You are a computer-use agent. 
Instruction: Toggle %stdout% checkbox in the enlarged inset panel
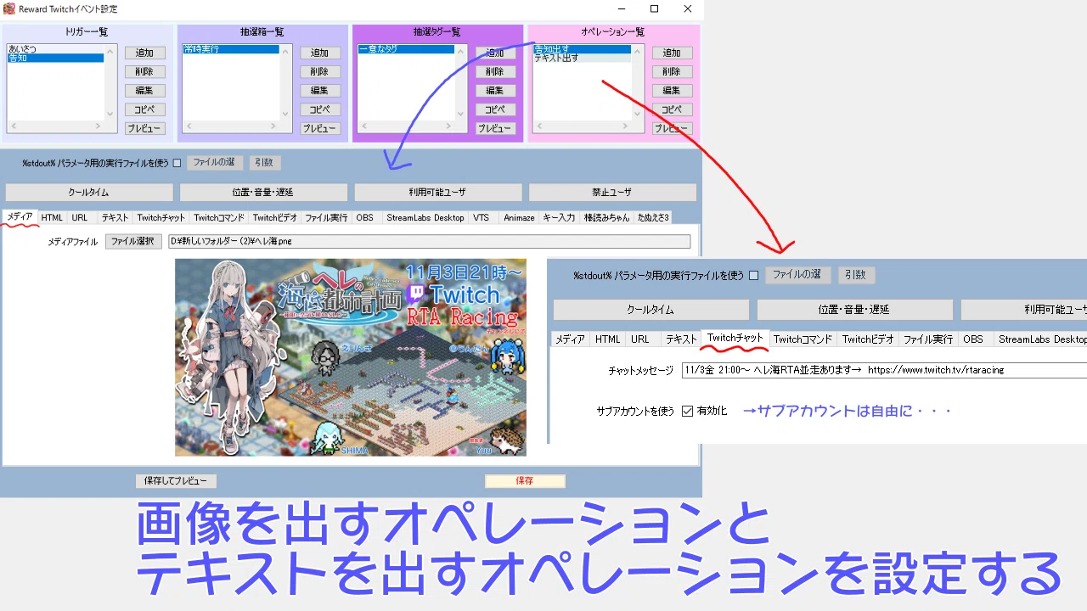coord(754,276)
